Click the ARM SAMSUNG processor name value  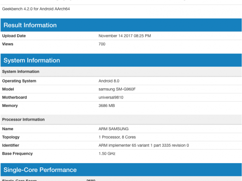click(x=114, y=129)
